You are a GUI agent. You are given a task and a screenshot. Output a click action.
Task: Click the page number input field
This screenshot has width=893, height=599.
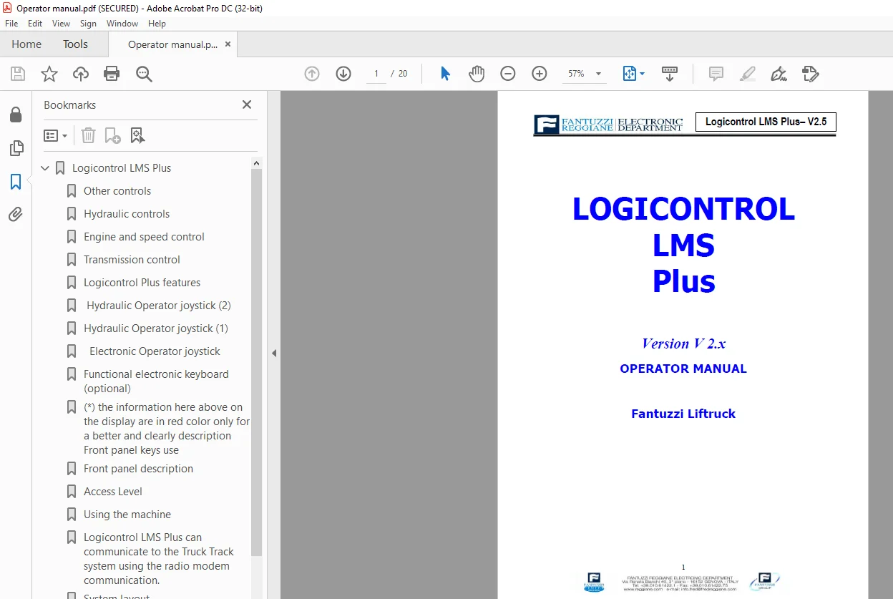click(376, 74)
